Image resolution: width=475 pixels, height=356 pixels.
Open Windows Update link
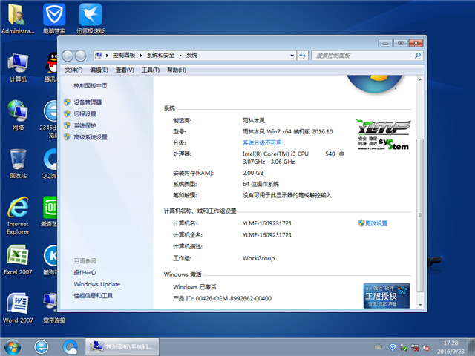[x=97, y=284]
